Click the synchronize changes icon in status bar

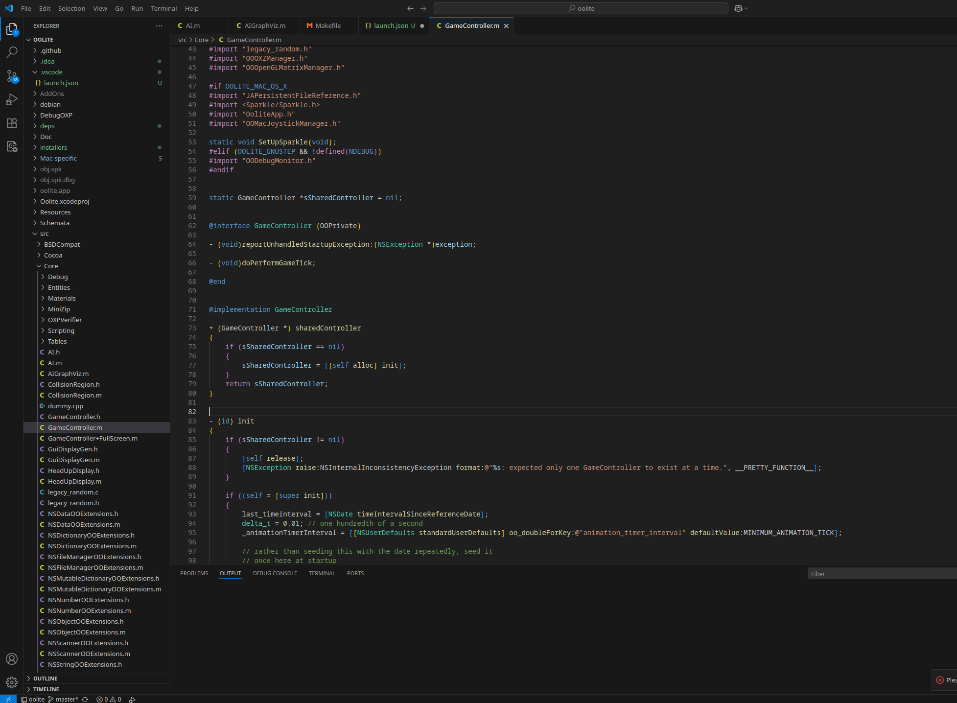point(85,699)
